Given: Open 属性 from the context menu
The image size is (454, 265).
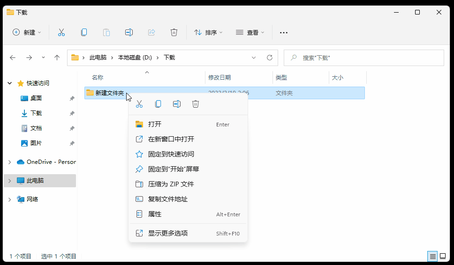Looking at the screenshot, I should 188,214.
